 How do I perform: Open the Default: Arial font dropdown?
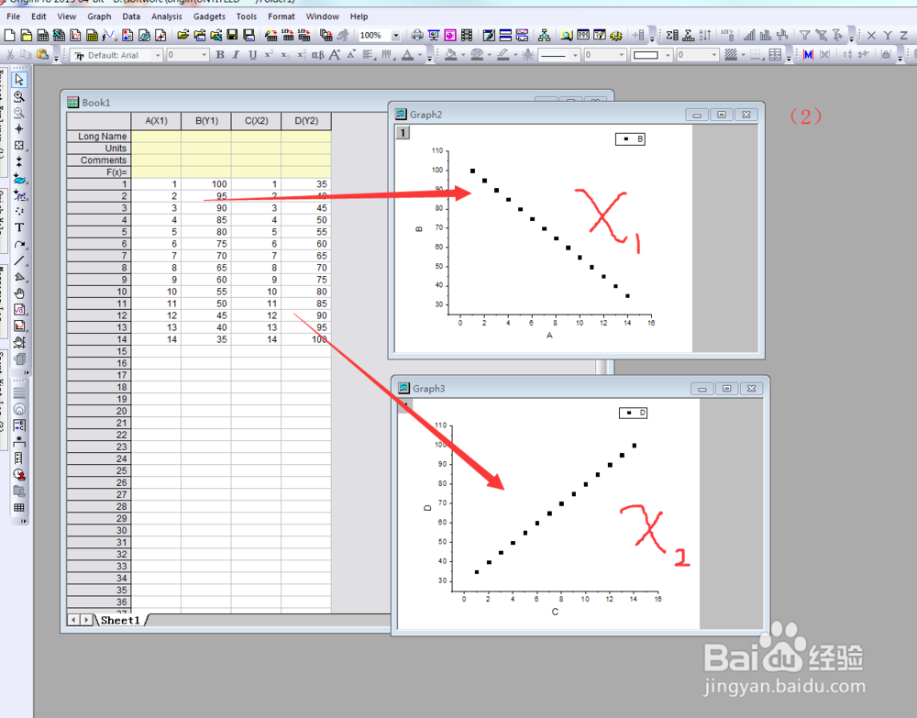tap(158, 55)
